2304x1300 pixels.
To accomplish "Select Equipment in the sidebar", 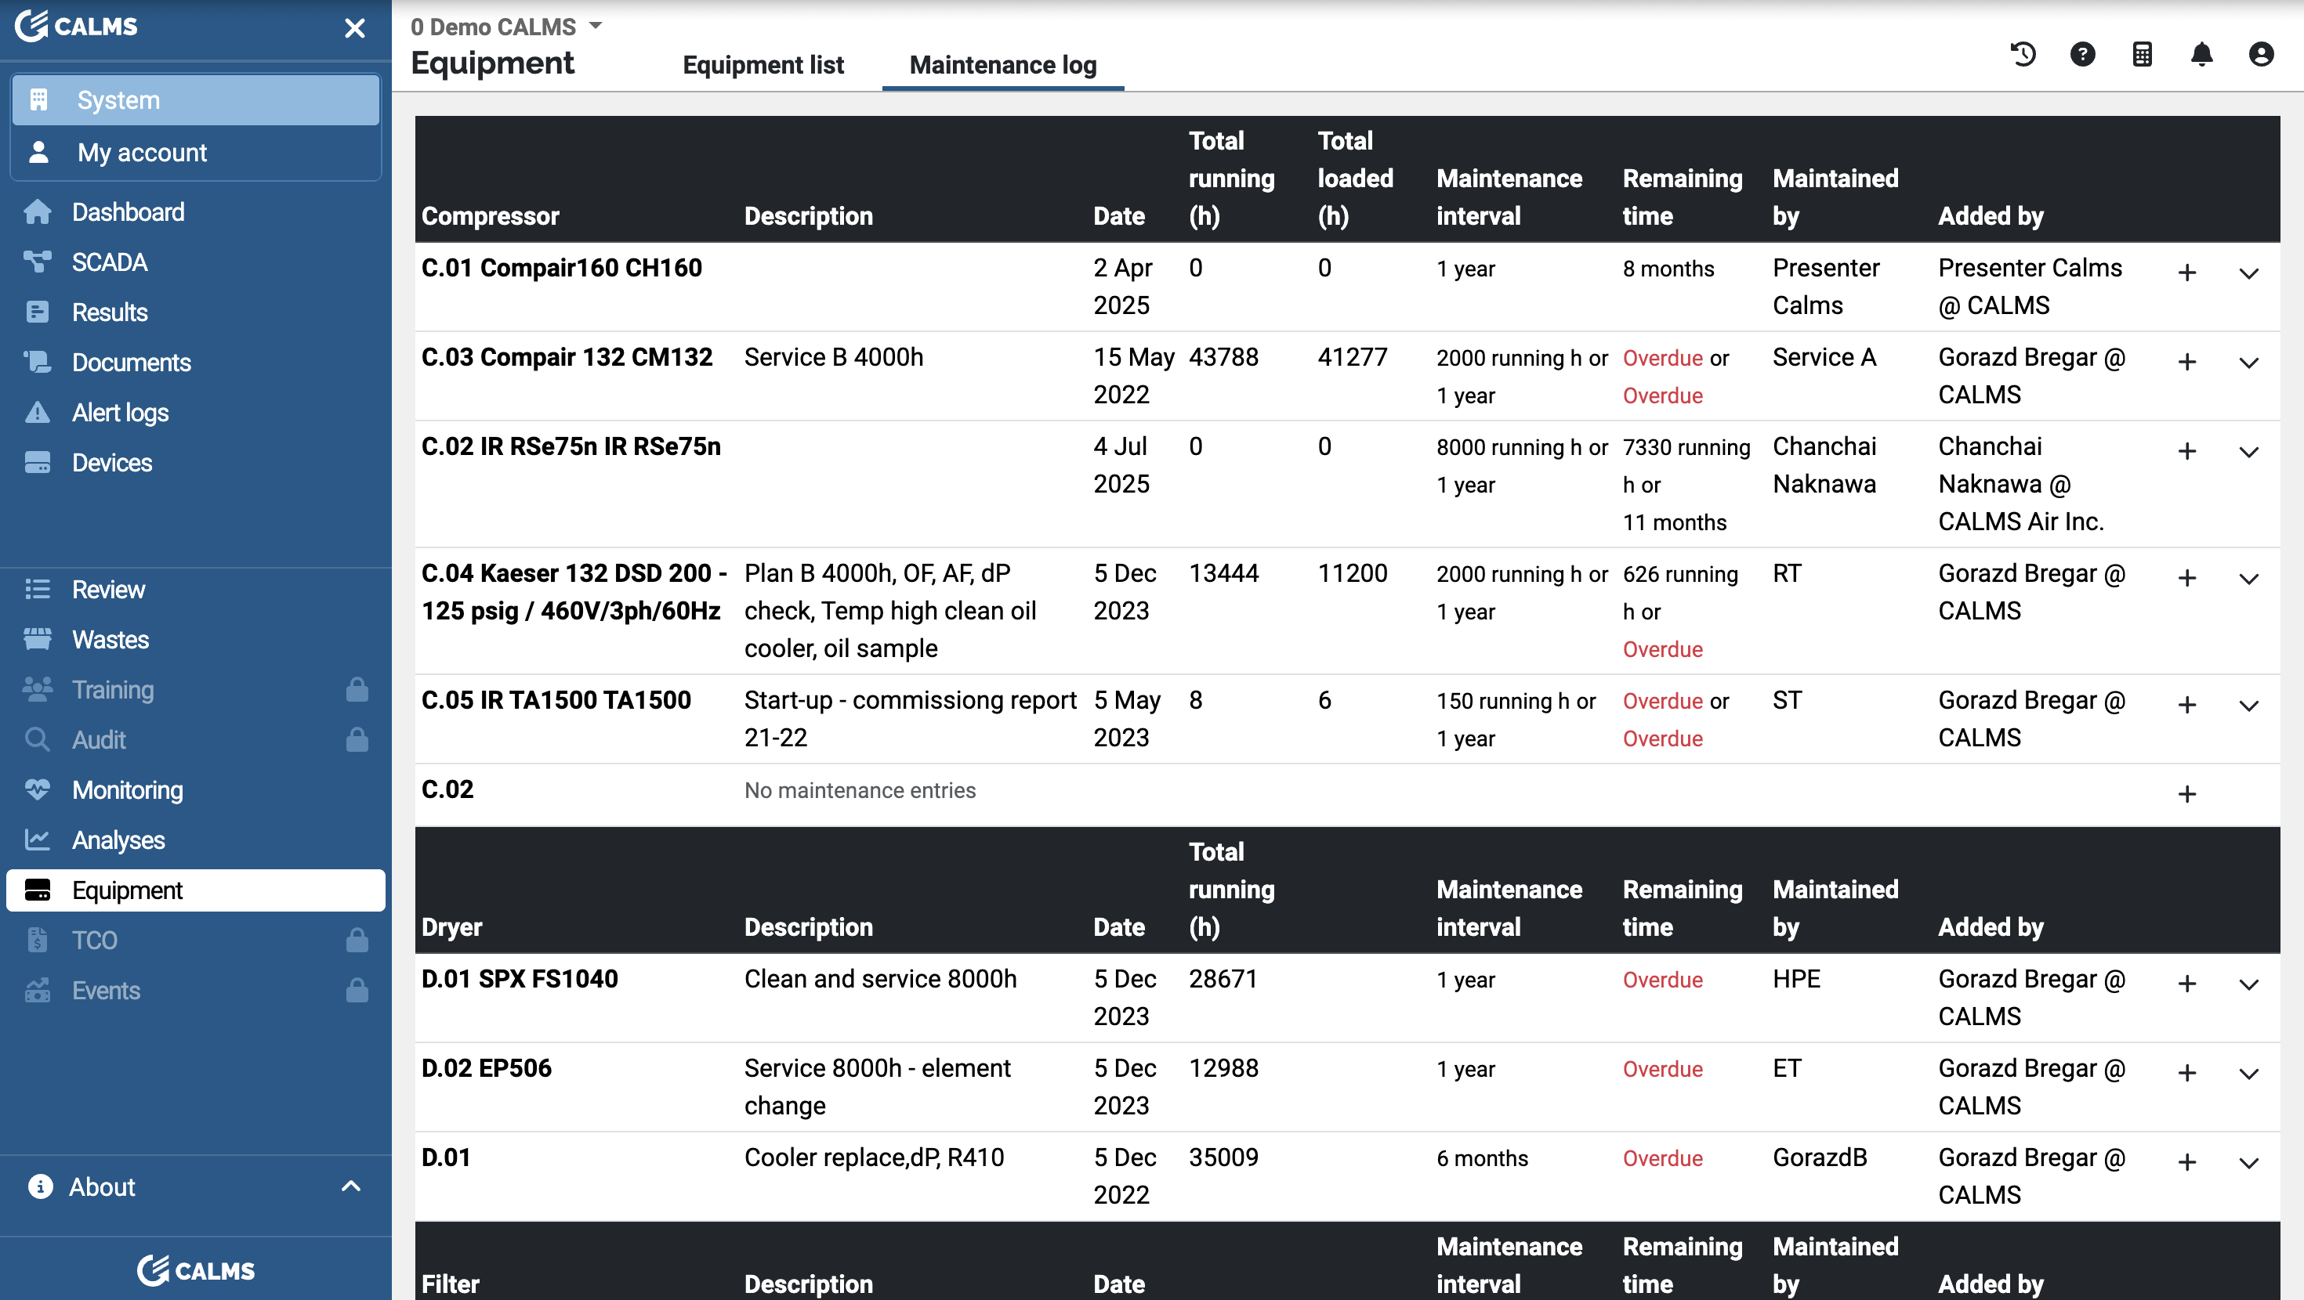I will click(196, 890).
